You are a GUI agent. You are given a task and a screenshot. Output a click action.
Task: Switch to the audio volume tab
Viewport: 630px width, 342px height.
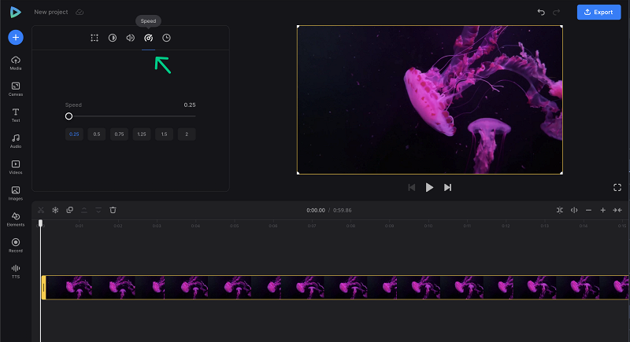[x=130, y=38]
